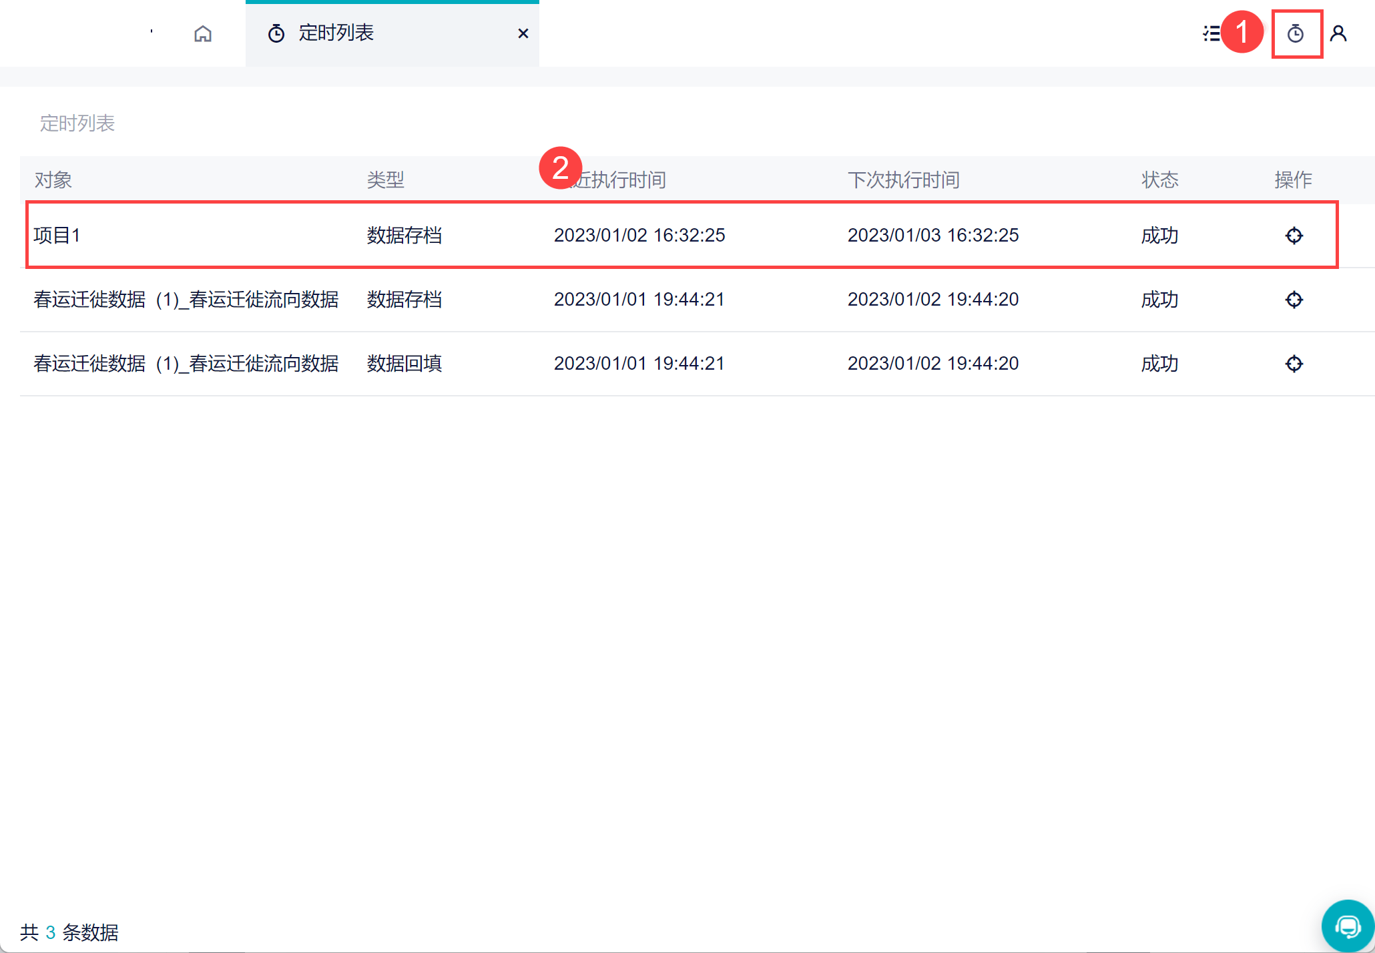The image size is (1375, 953).
Task: Click the 定时列表 breadcrumb title
Action: coord(77,123)
